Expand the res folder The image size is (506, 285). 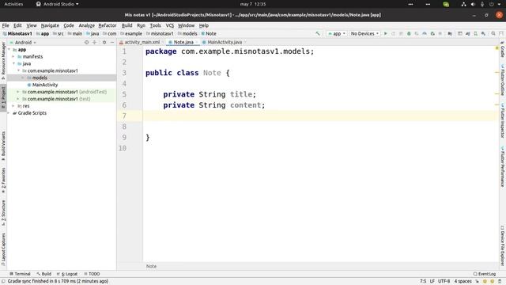click(x=13, y=106)
